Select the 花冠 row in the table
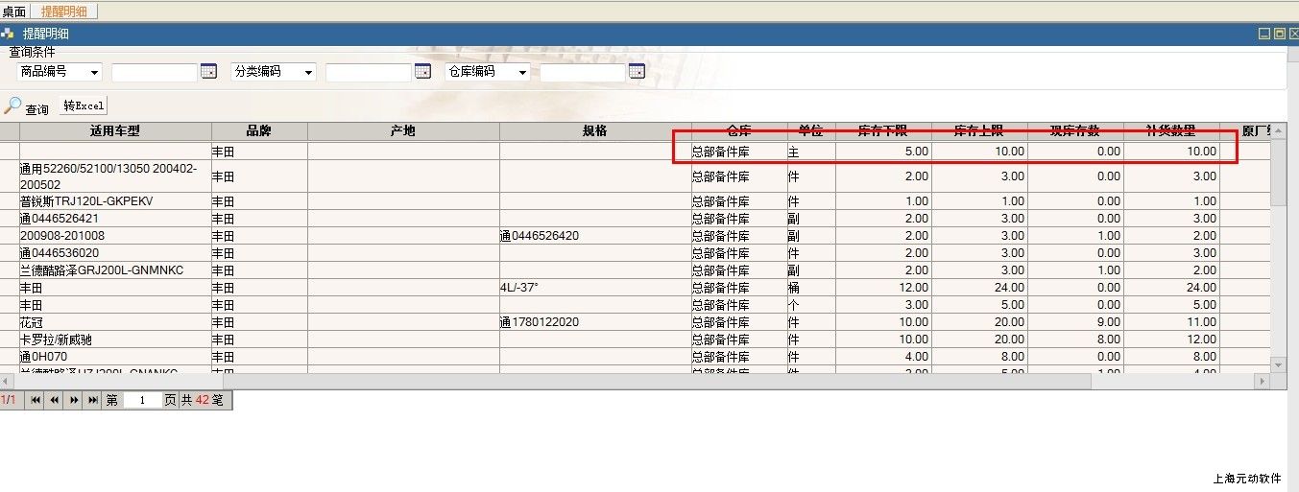Image resolution: width=1299 pixels, height=492 pixels. [x=115, y=322]
